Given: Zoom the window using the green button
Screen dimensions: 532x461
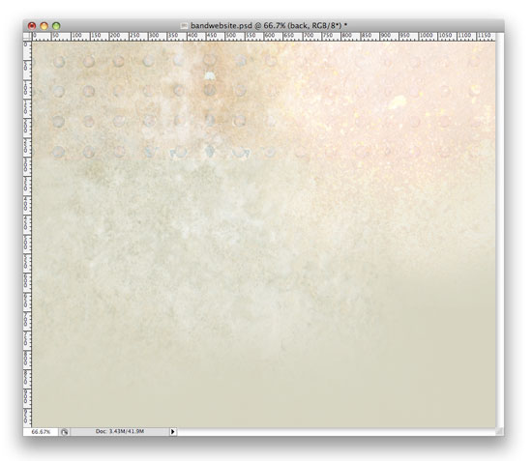Looking at the screenshot, I should (56, 26).
